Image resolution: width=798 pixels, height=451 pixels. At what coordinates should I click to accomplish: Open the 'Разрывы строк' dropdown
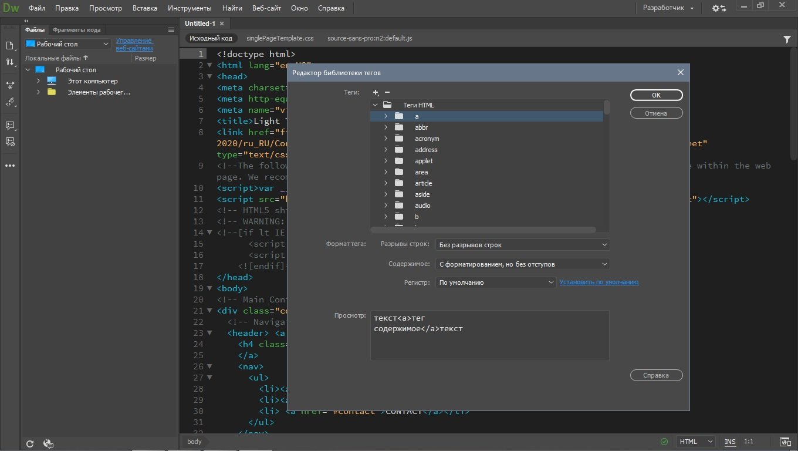pos(522,245)
